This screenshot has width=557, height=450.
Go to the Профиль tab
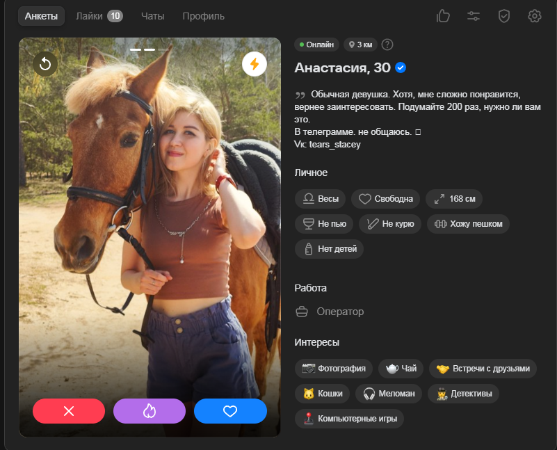(204, 16)
